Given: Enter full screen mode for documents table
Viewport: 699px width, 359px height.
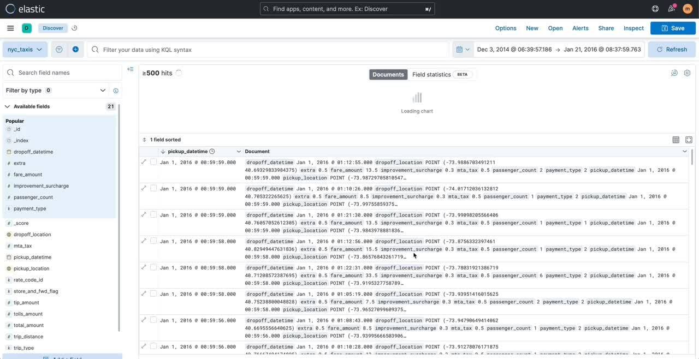Looking at the screenshot, I should [689, 140].
